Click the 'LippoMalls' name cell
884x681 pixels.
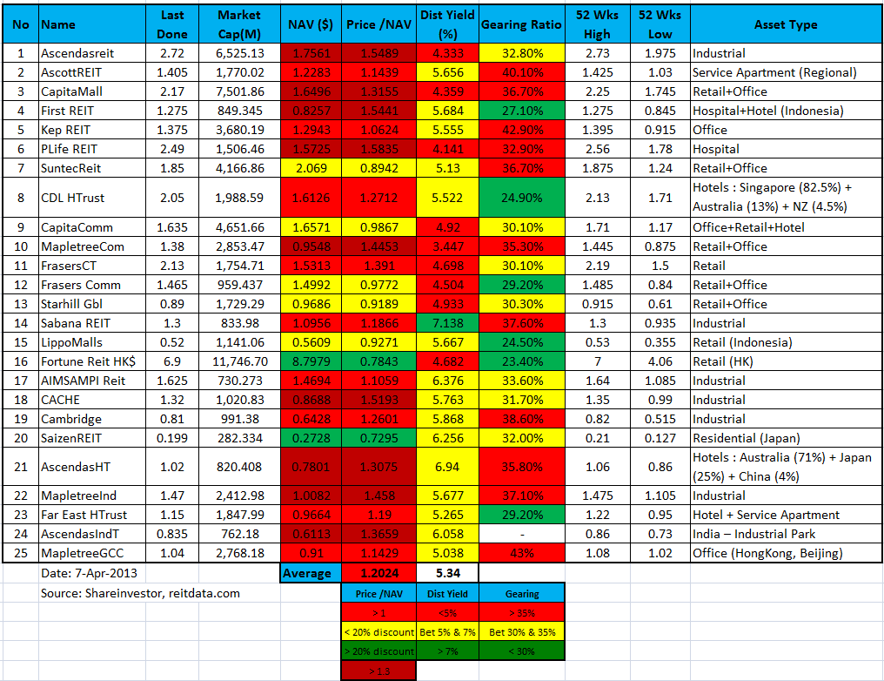(x=92, y=342)
